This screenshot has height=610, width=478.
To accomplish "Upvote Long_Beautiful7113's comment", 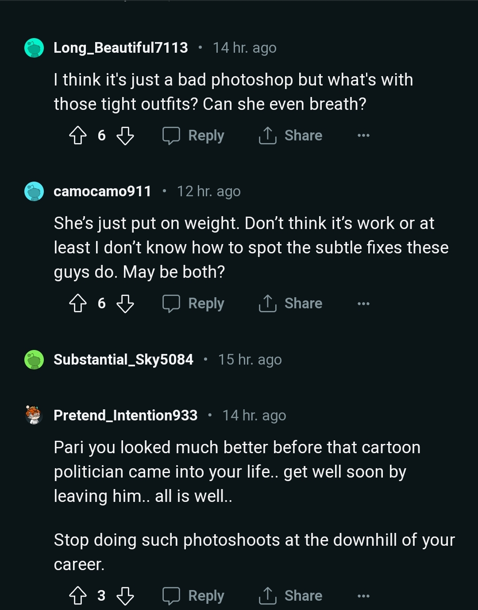I will 78,136.
